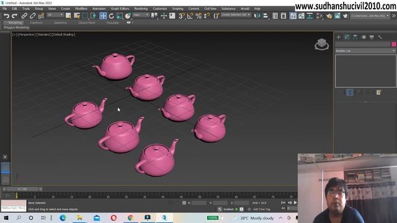Open Modifier List dropdown
Viewport: 397px width, 223px height.
click(365, 51)
